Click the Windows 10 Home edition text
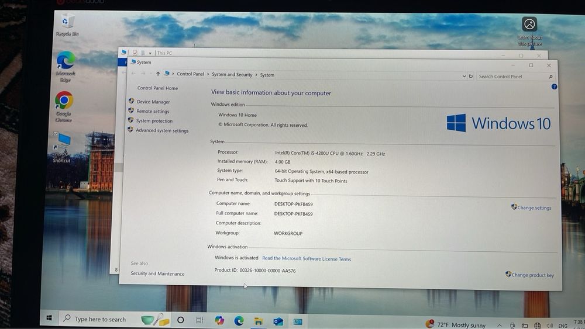This screenshot has height=329, width=585. click(238, 115)
